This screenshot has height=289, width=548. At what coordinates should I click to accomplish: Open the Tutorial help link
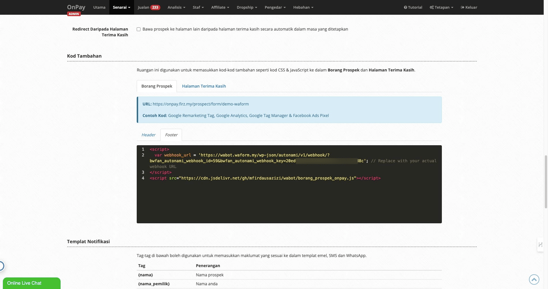413,7
